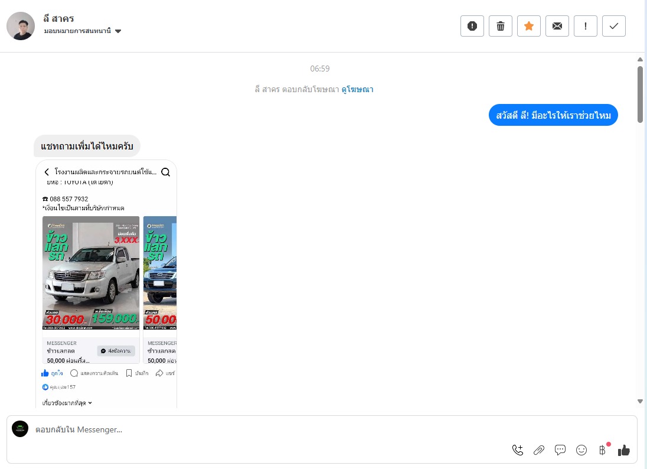The width and height of the screenshot is (647, 469).
Task: Click the scrollbar down arrow in chat
Action: pos(640,401)
